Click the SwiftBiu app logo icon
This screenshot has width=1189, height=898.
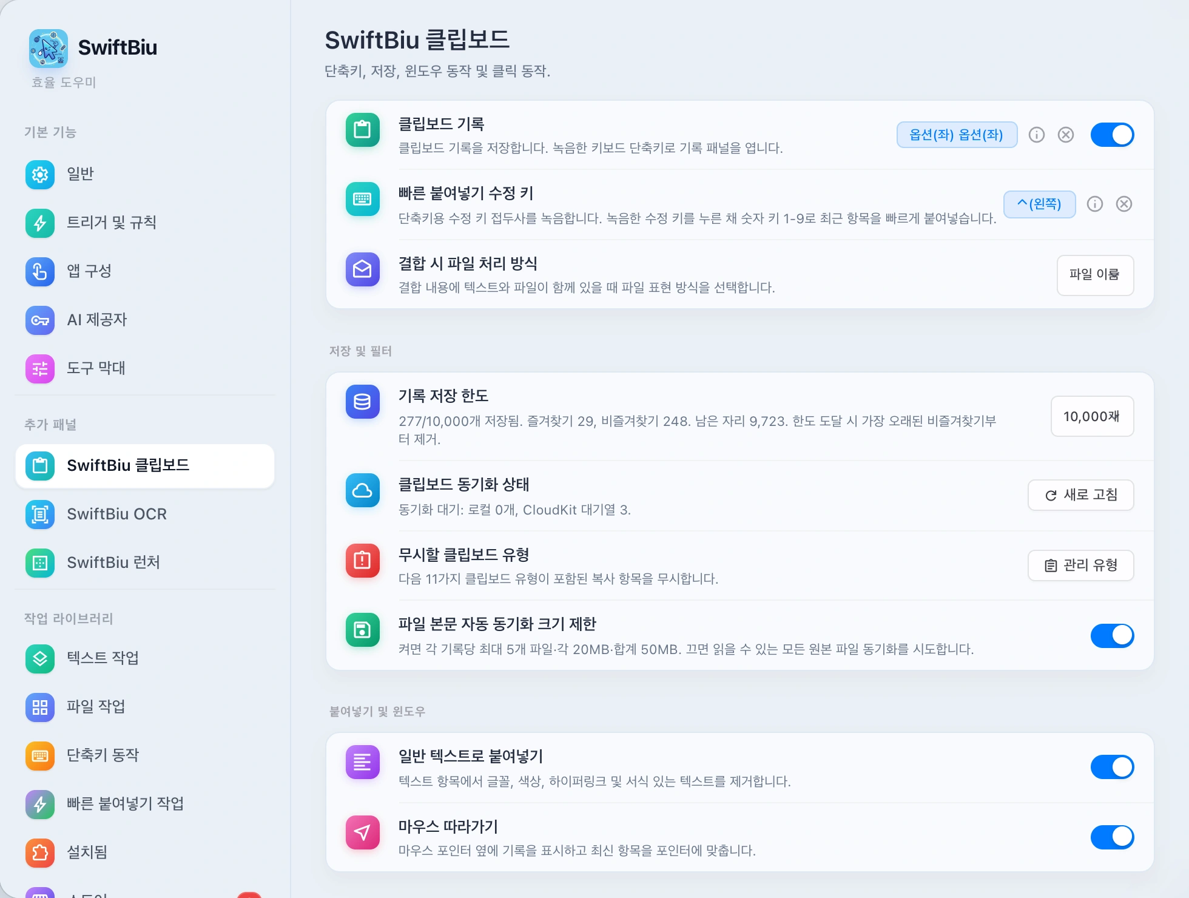point(49,48)
